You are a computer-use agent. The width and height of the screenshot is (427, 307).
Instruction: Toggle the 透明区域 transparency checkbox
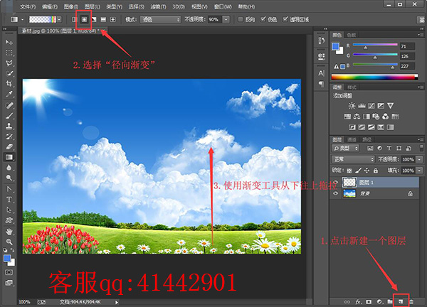point(285,19)
